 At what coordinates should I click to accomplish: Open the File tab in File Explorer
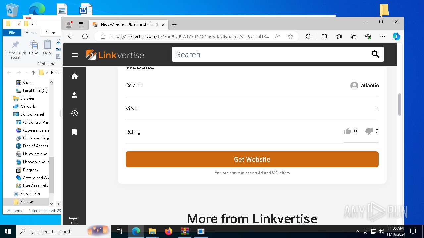[x=12, y=33]
